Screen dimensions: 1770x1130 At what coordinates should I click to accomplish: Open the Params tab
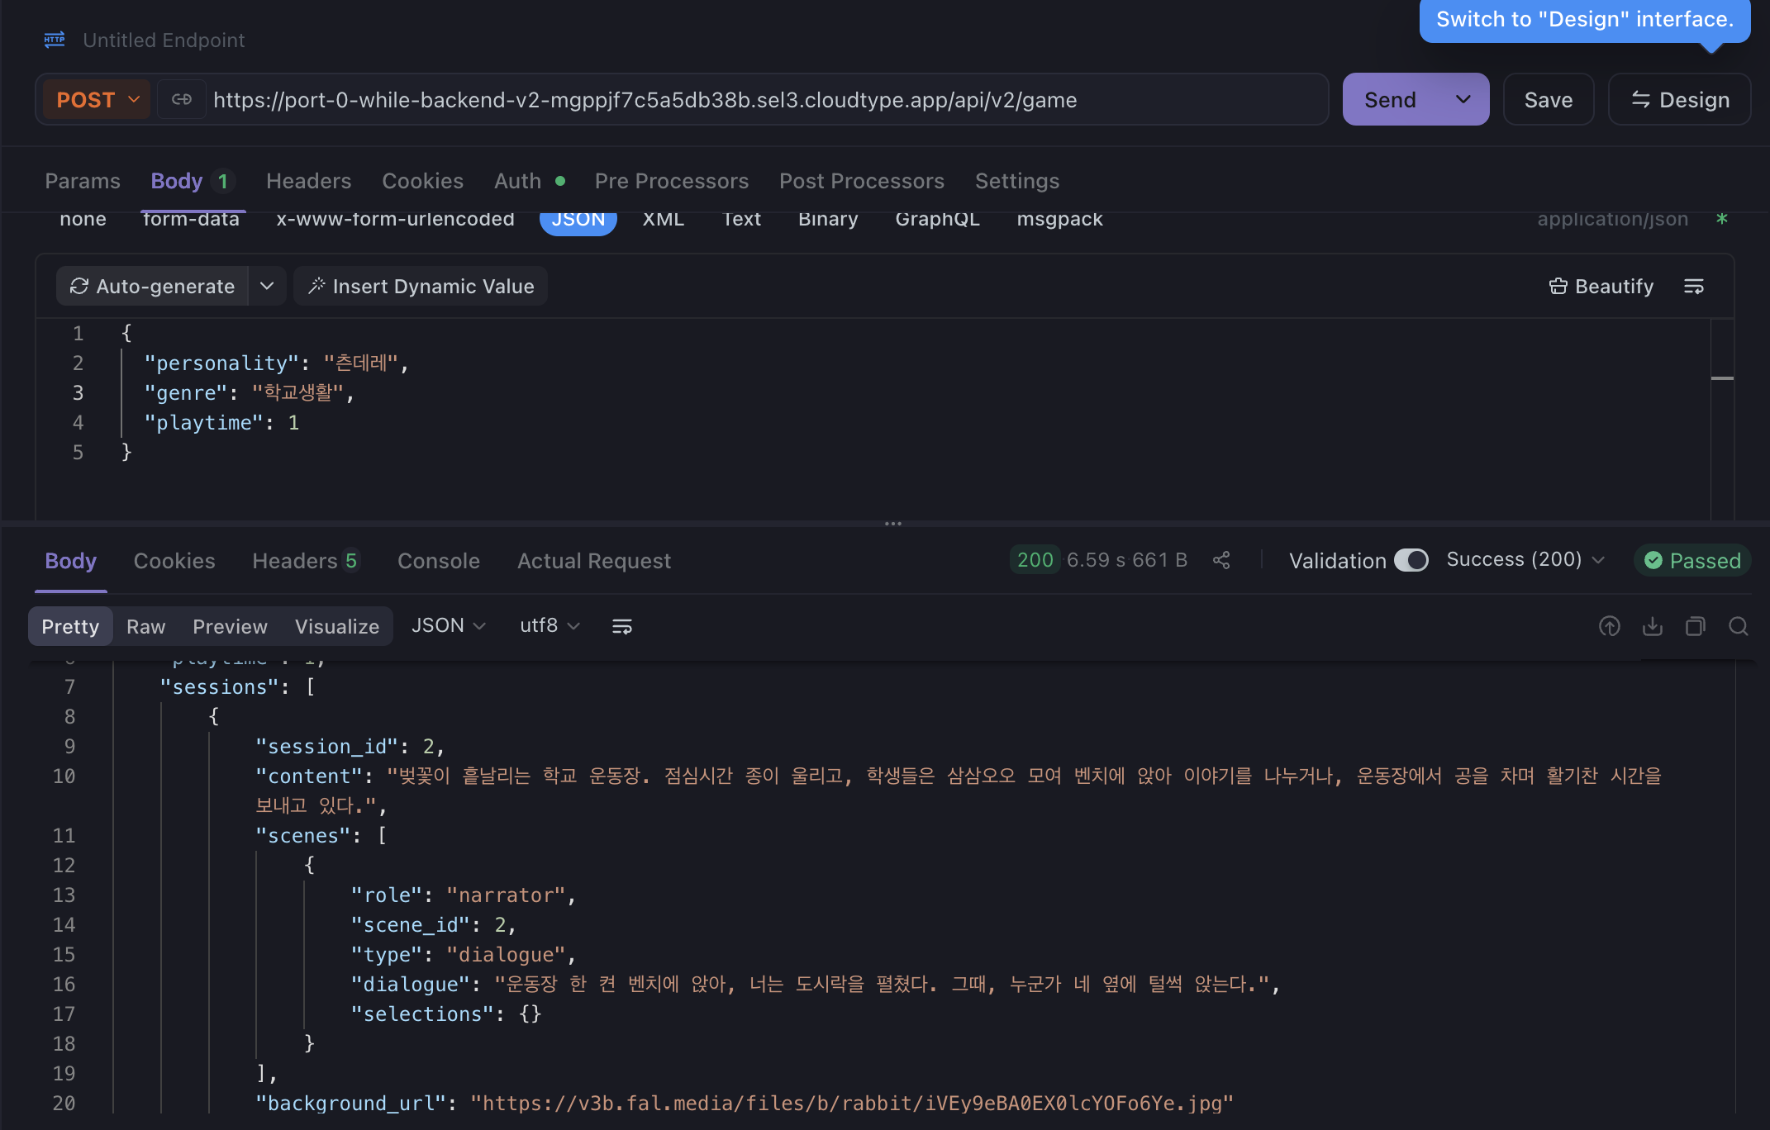[83, 181]
